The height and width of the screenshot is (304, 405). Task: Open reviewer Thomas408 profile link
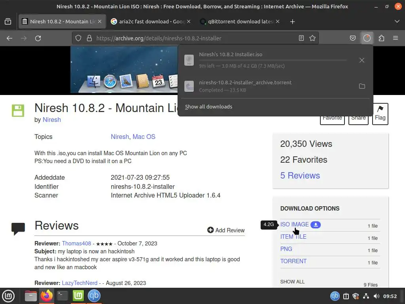pyautogui.click(x=76, y=243)
